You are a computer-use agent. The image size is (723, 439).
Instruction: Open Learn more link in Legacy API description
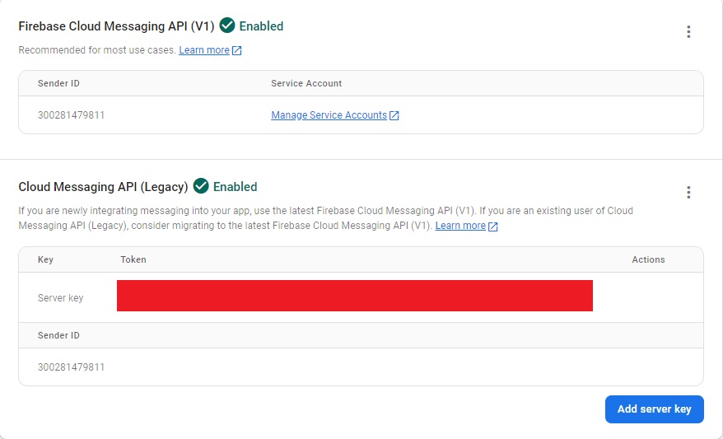(460, 226)
